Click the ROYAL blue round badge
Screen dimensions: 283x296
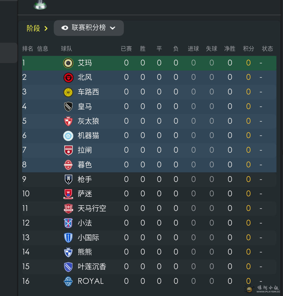pyautogui.click(x=68, y=281)
